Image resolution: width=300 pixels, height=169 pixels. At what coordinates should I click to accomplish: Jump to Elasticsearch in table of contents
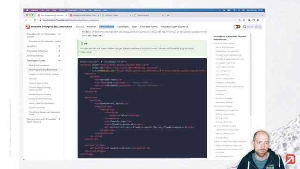tap(221, 91)
